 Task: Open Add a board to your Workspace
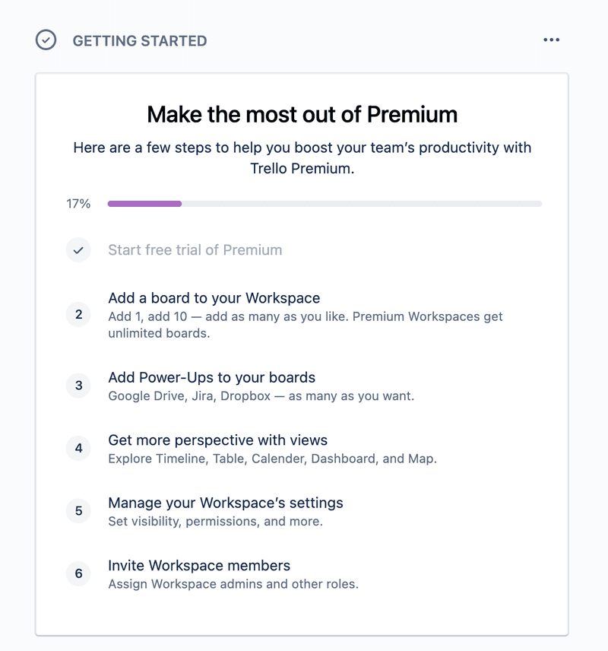pos(217,297)
